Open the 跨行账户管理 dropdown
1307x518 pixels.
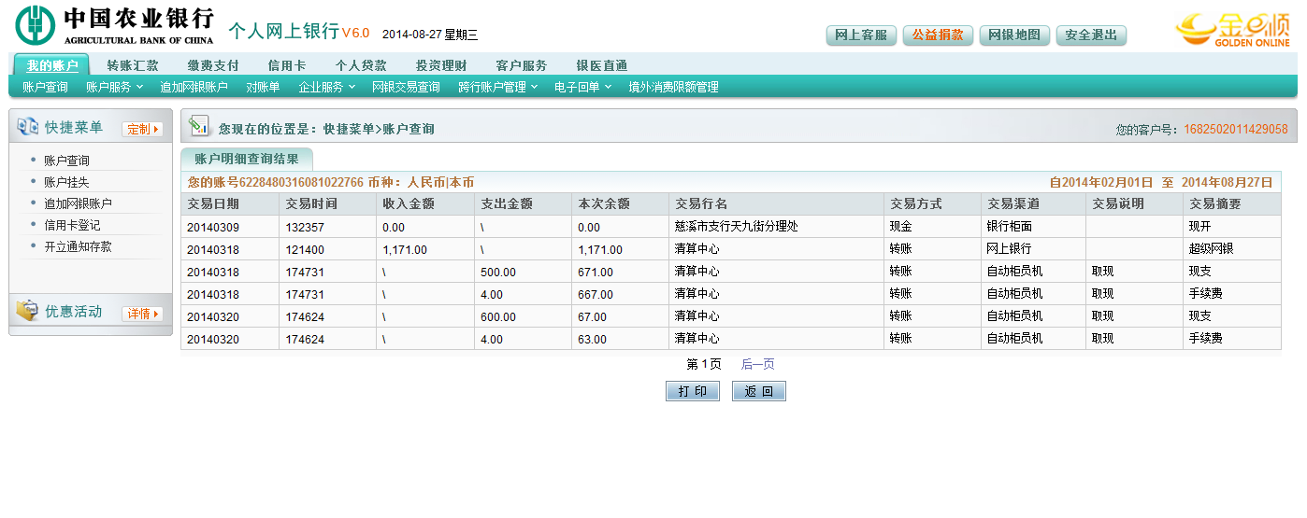[497, 87]
